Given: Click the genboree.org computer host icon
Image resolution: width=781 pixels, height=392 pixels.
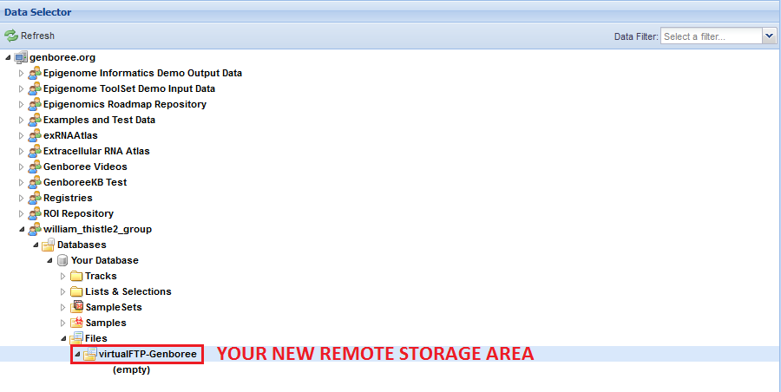Looking at the screenshot, I should (x=21, y=57).
